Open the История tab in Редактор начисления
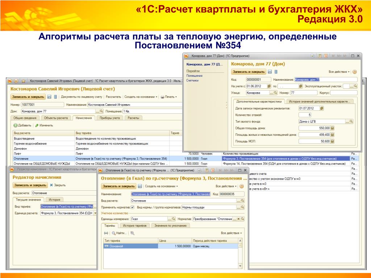The image size is (371, 278). tap(54, 200)
